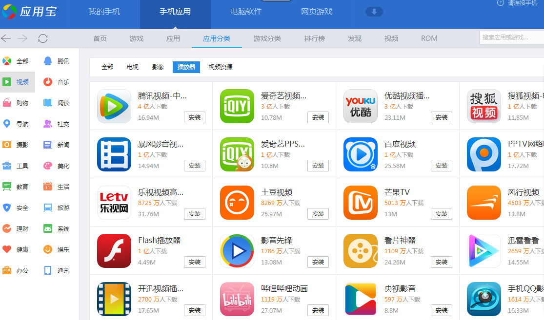
Task: Open the 游戏分类 navigation tab
Action: [x=267, y=38]
